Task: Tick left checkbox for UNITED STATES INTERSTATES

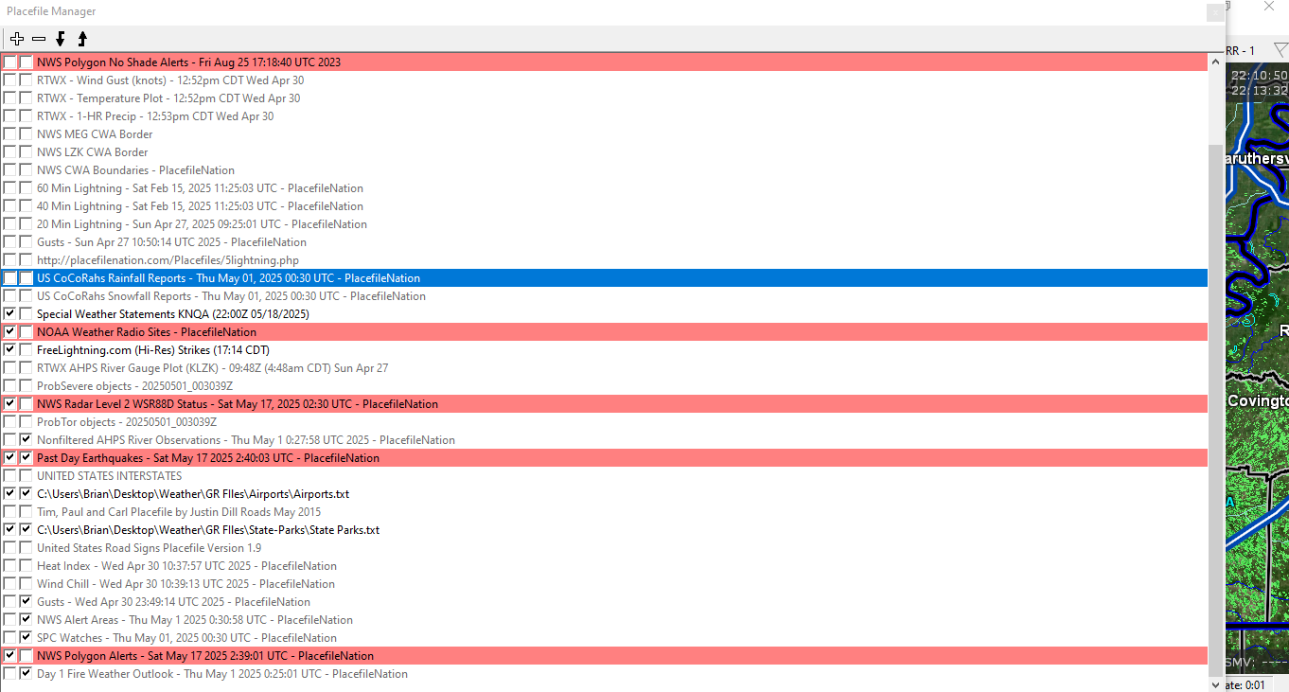Action: click(x=10, y=476)
